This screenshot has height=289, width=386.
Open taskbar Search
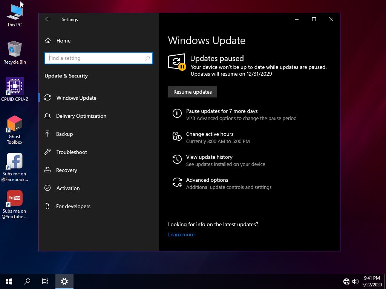tap(27, 281)
